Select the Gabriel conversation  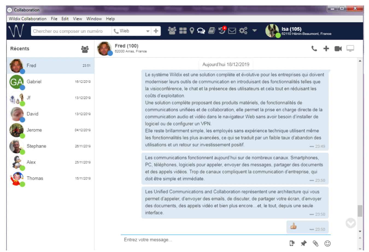pos(50,82)
